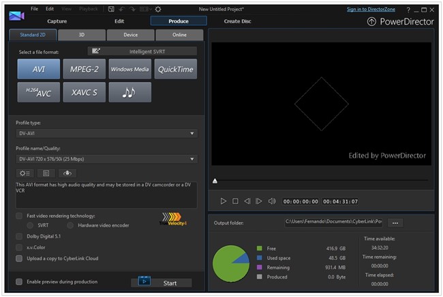Click the cloud profile download icon
This screenshot has width=443, height=297.
click(67, 173)
